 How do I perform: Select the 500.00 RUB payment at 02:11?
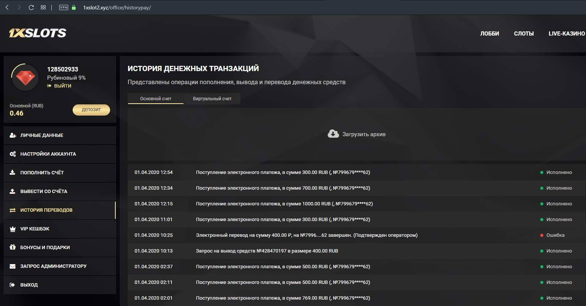coord(283,282)
